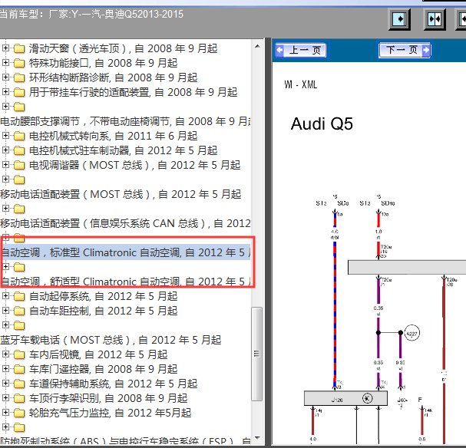This screenshot has width=466, height=448.
Task: Click folder icon of 车道保持辅助系统 row
Action: coord(19,384)
